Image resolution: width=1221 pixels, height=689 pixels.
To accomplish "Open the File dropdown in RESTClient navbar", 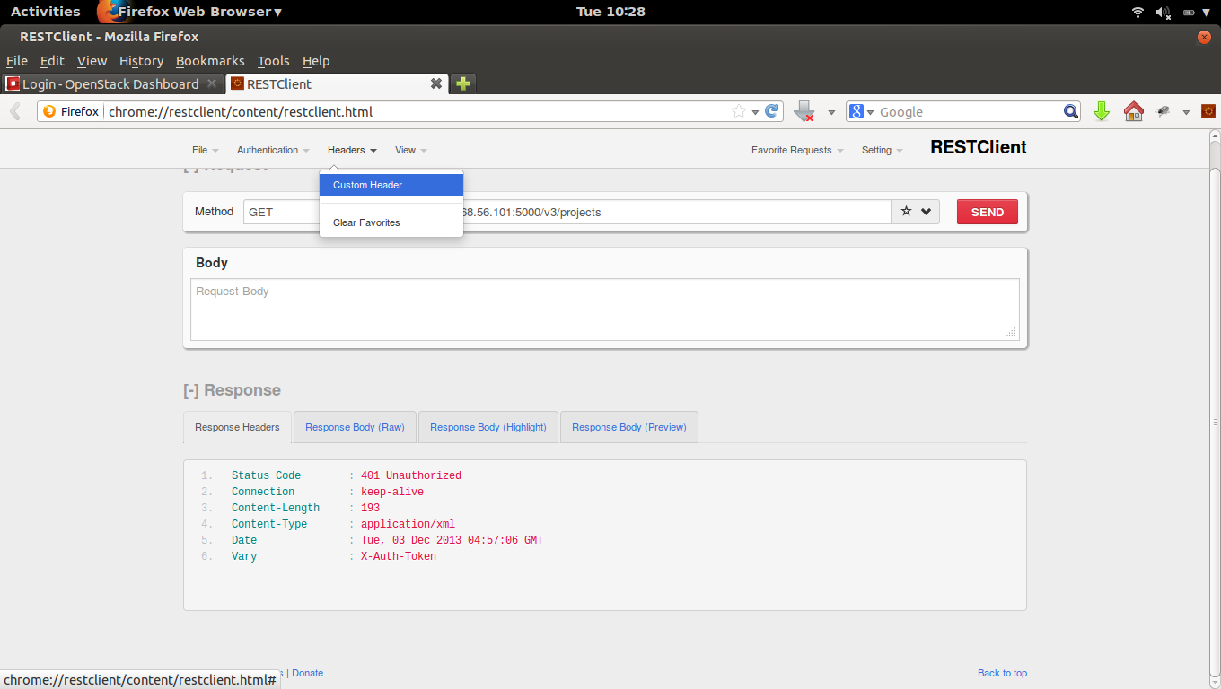I will coord(206,150).
